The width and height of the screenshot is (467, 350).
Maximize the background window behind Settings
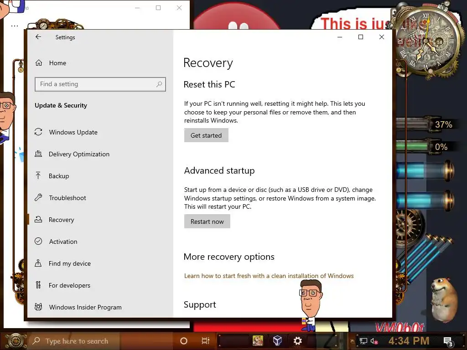point(158,8)
